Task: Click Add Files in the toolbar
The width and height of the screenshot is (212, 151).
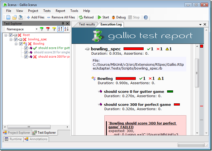Action: click(36, 17)
